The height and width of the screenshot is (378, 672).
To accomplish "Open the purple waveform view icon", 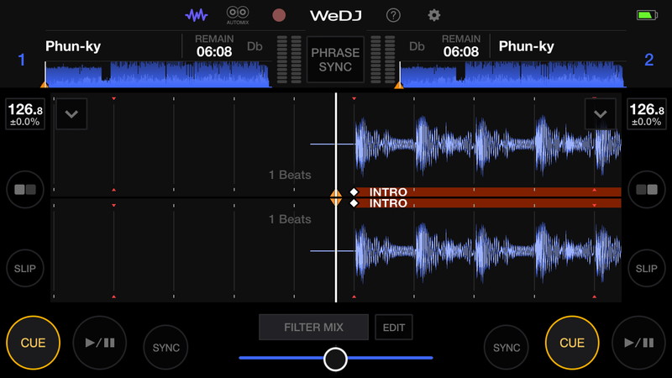I will coord(197,15).
